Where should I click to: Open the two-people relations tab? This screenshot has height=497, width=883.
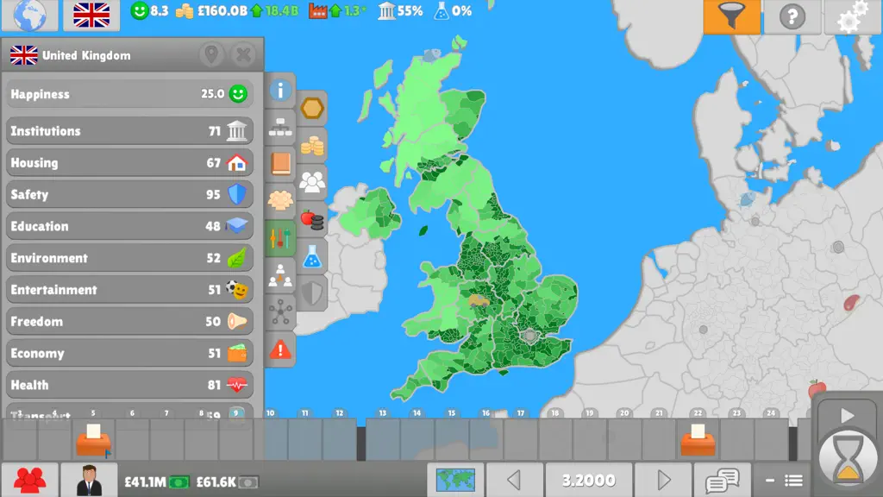tap(280, 275)
